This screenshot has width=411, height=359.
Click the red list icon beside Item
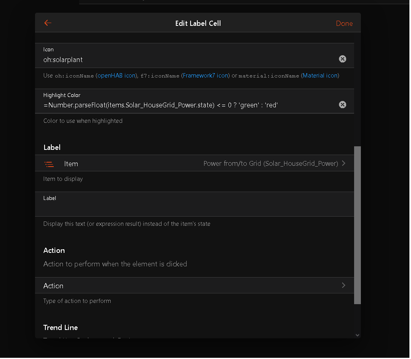(49, 164)
